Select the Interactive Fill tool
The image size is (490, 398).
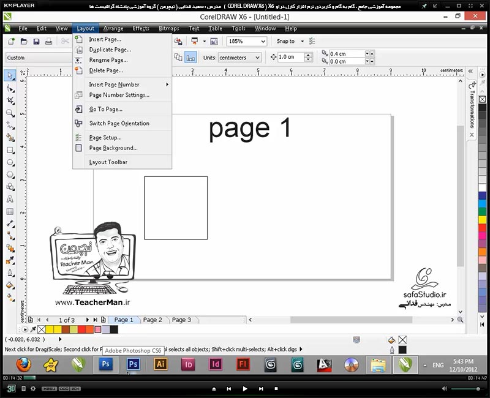click(10, 298)
